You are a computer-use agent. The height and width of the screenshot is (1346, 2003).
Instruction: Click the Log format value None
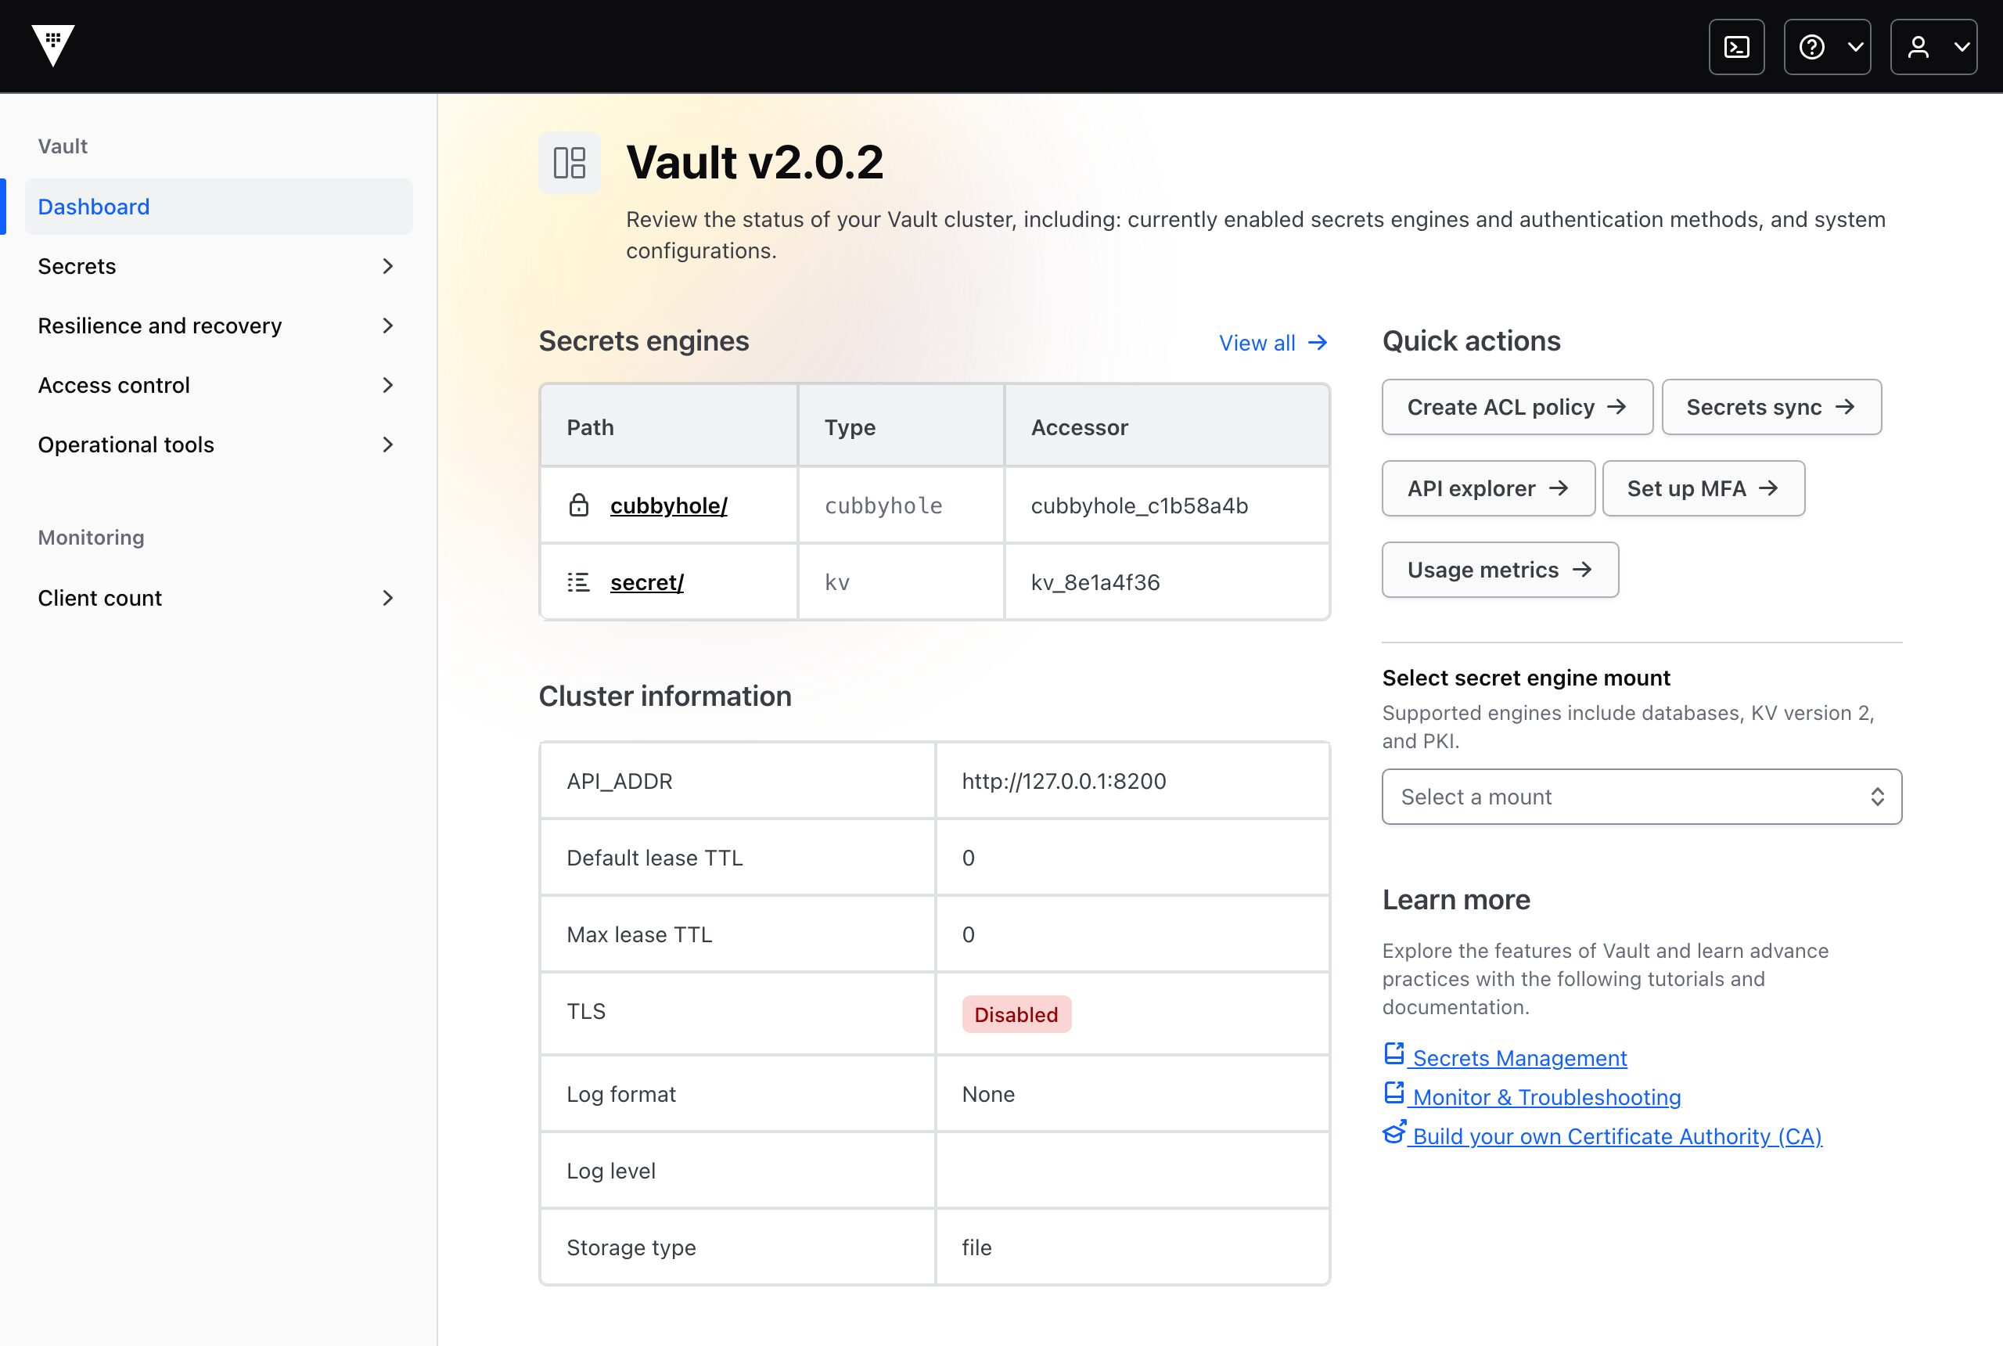coord(987,1095)
